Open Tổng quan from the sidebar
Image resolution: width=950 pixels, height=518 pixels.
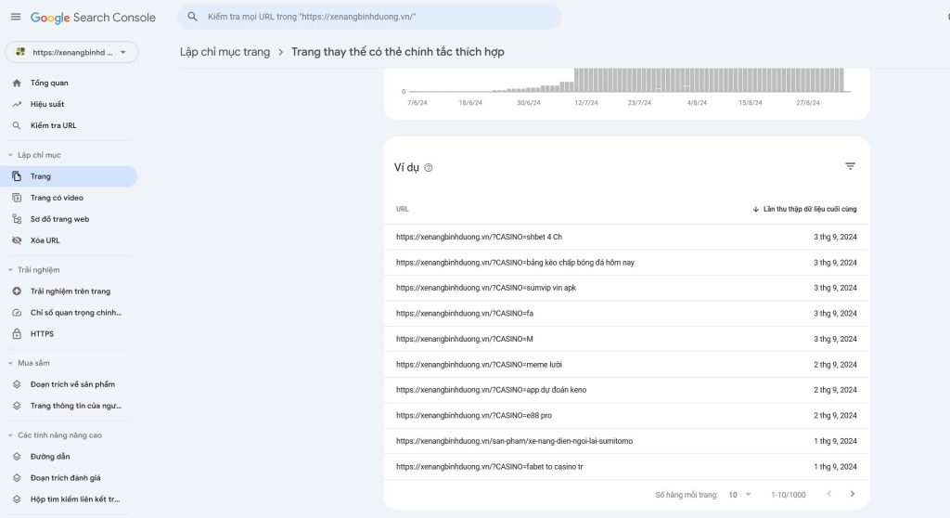click(x=48, y=83)
